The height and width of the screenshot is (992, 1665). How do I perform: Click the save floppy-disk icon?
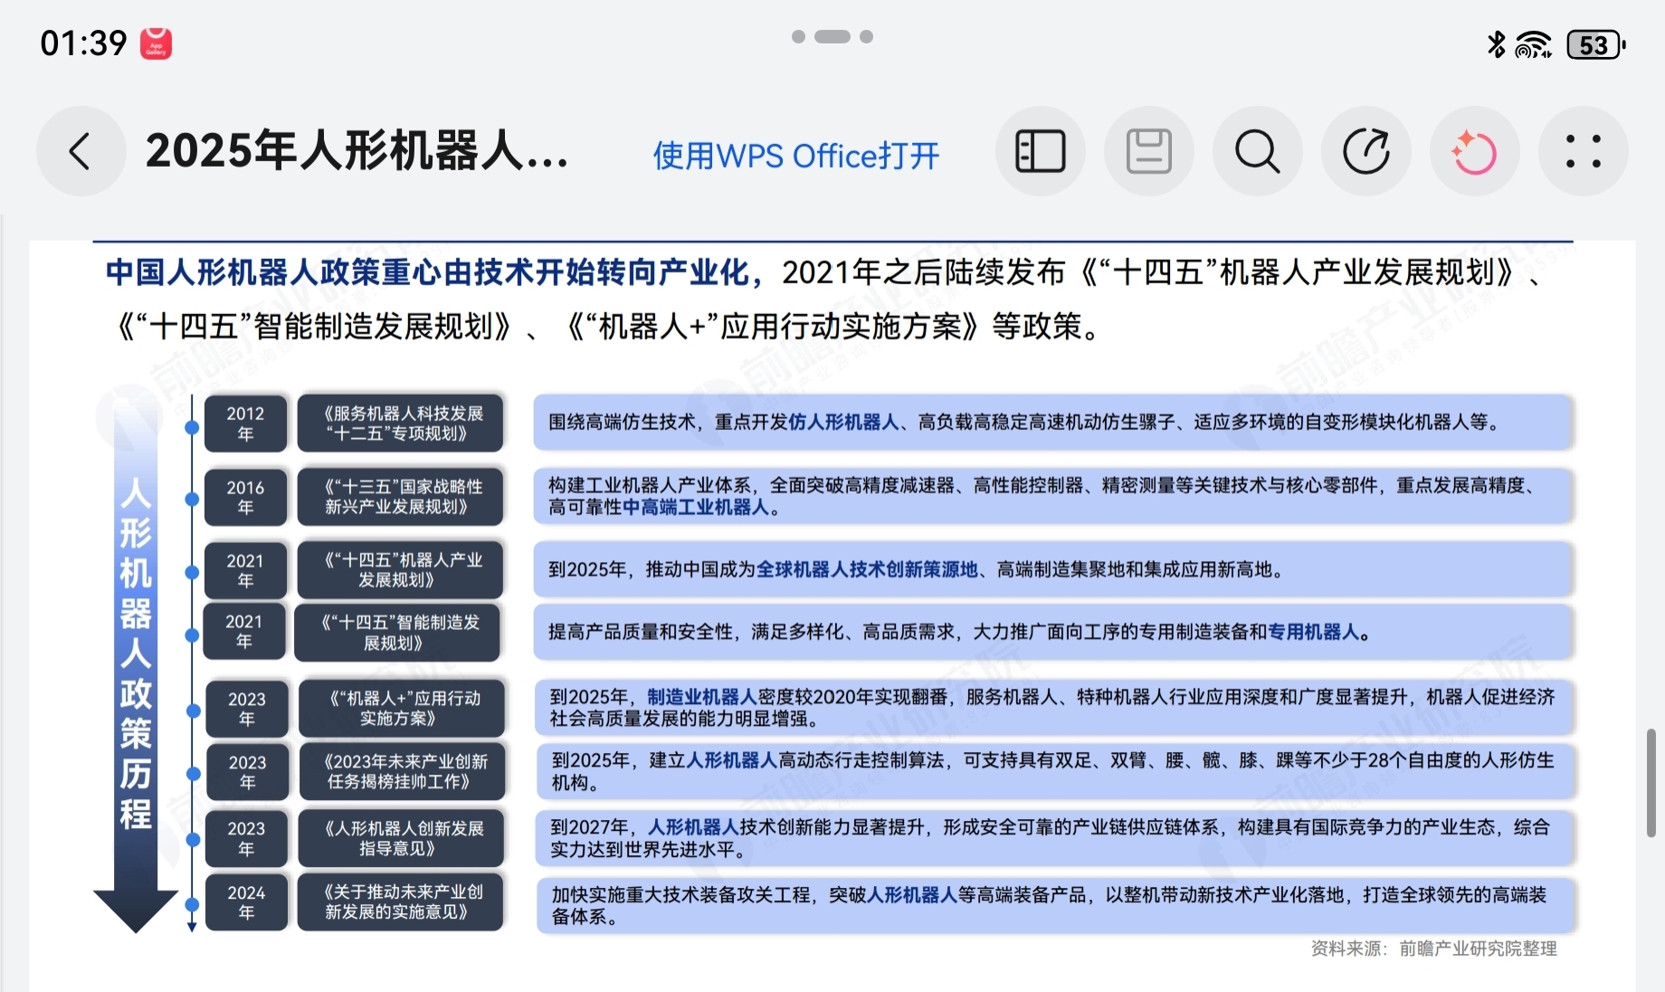pos(1149,151)
